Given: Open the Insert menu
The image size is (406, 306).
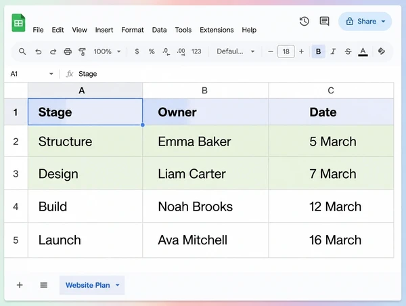Looking at the screenshot, I should pyautogui.click(x=104, y=30).
